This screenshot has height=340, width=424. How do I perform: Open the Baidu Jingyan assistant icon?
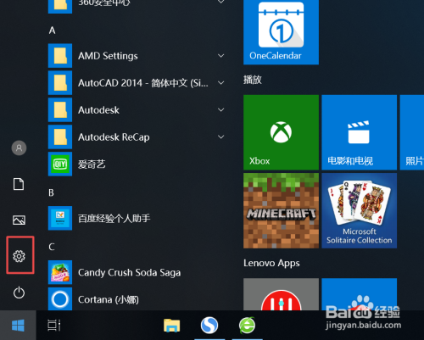pos(60,218)
